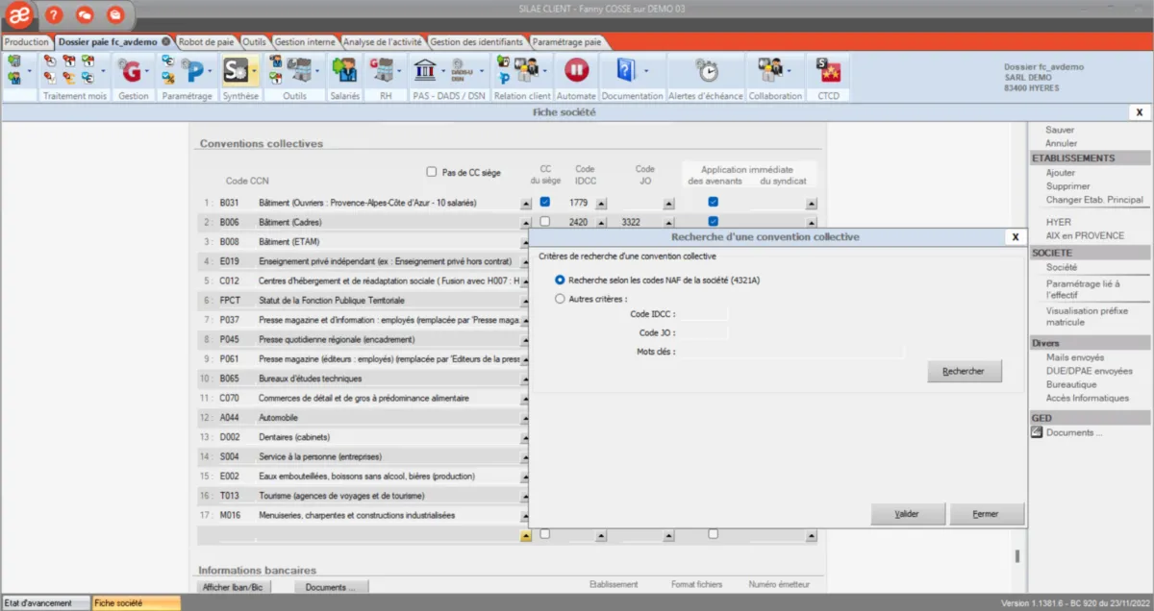Expand dropdown arrow for Bâtiment (Ouvriers) row
Screen dimensions: 1154x611
point(525,204)
